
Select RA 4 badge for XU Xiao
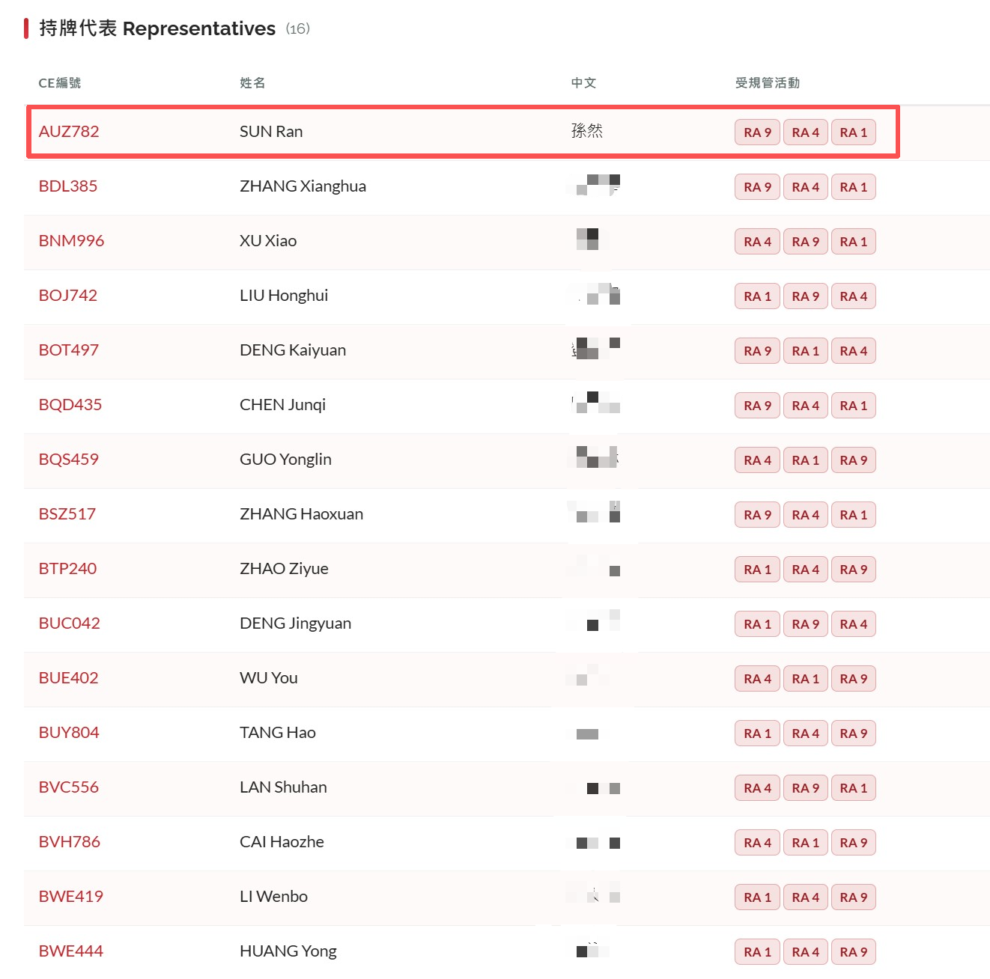(x=757, y=242)
